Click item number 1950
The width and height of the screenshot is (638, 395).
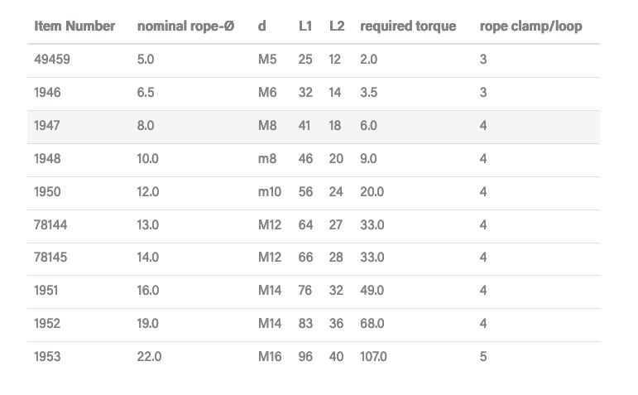point(47,192)
